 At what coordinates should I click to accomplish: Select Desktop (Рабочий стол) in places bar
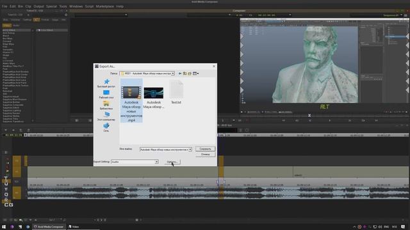(x=106, y=95)
